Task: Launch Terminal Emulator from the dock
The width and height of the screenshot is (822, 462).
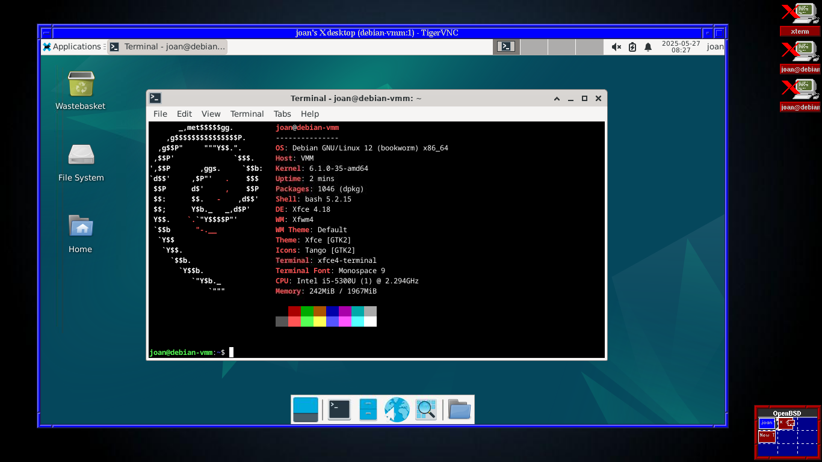Action: [x=339, y=410]
